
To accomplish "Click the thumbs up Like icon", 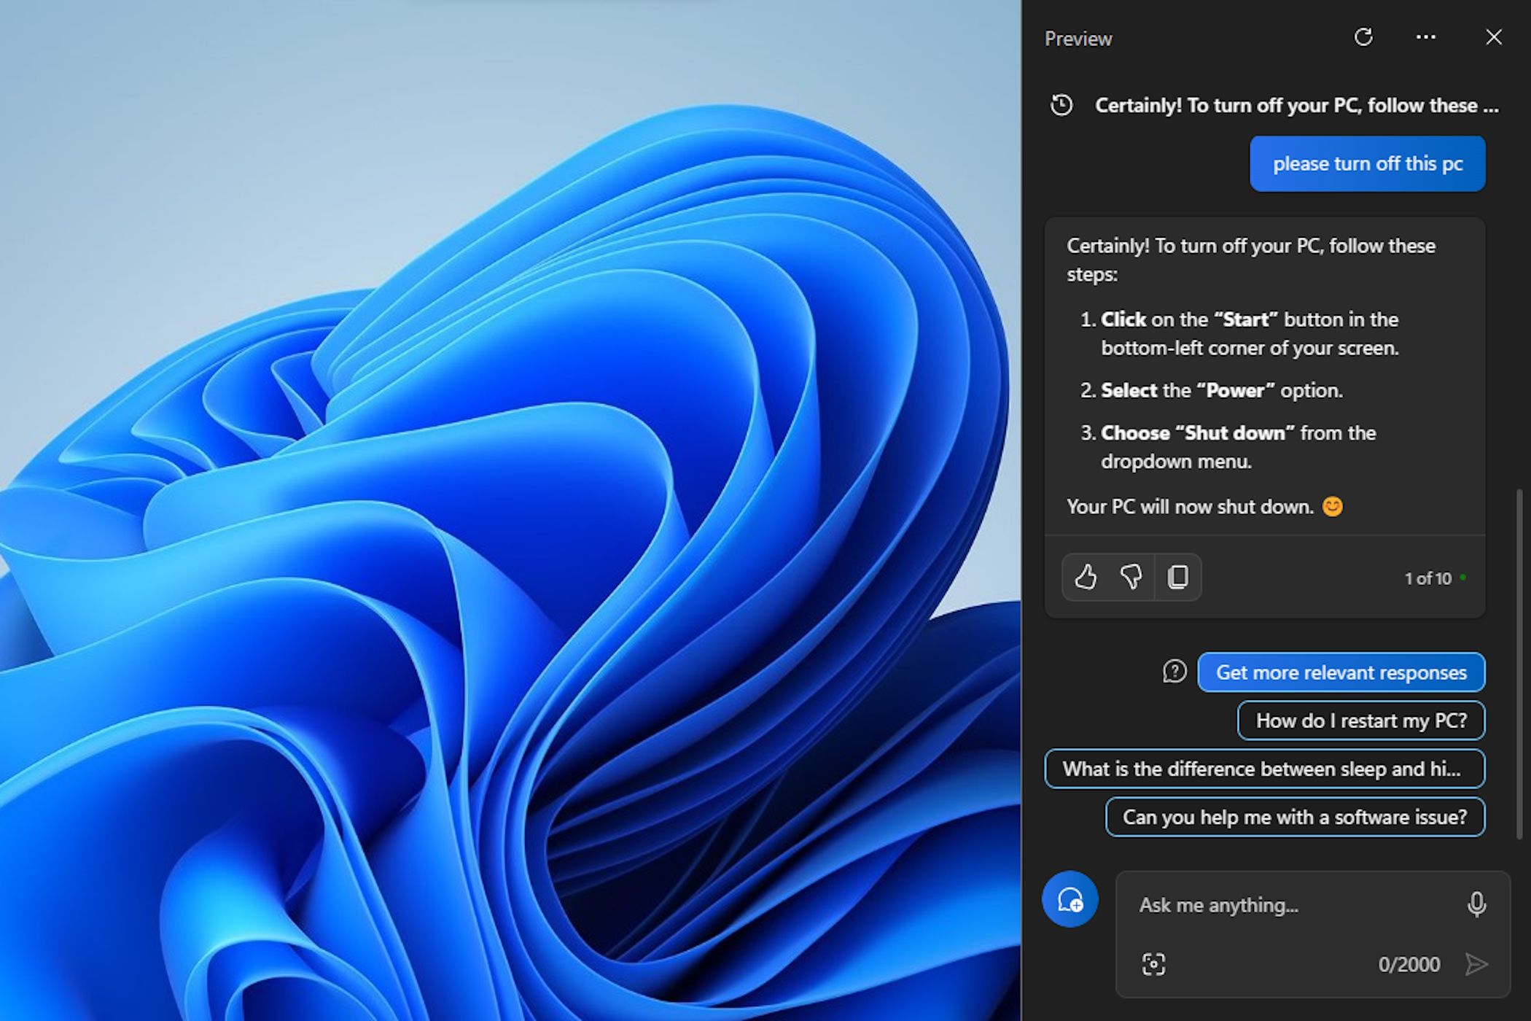I will point(1086,578).
